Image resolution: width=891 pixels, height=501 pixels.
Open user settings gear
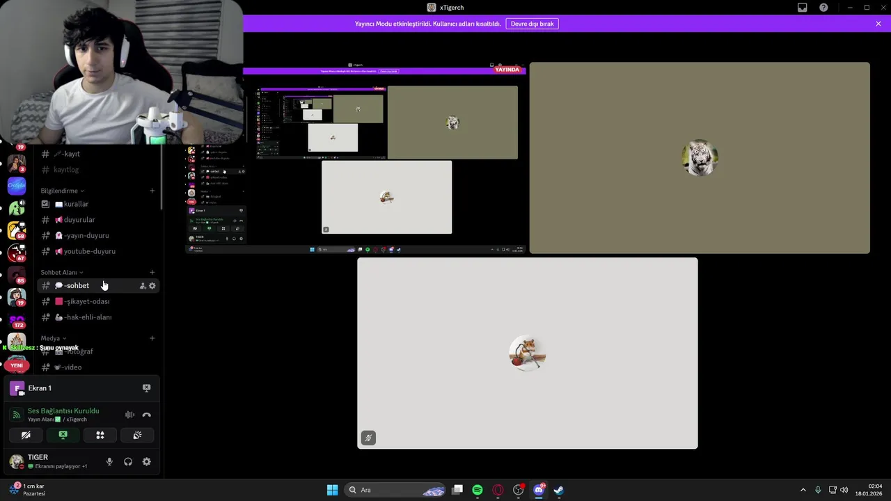tap(146, 462)
